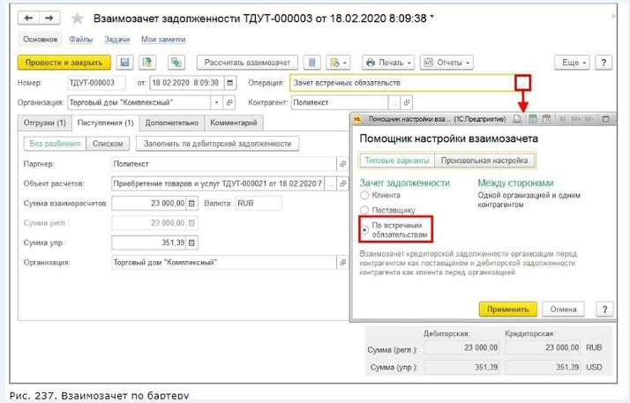Open the Произвольная настройка tab
The width and height of the screenshot is (630, 403).
point(485,160)
